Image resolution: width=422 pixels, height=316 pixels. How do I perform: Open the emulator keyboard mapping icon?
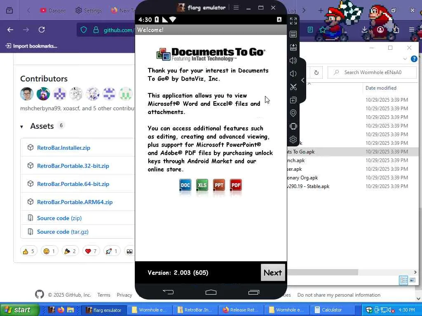tap(293, 34)
